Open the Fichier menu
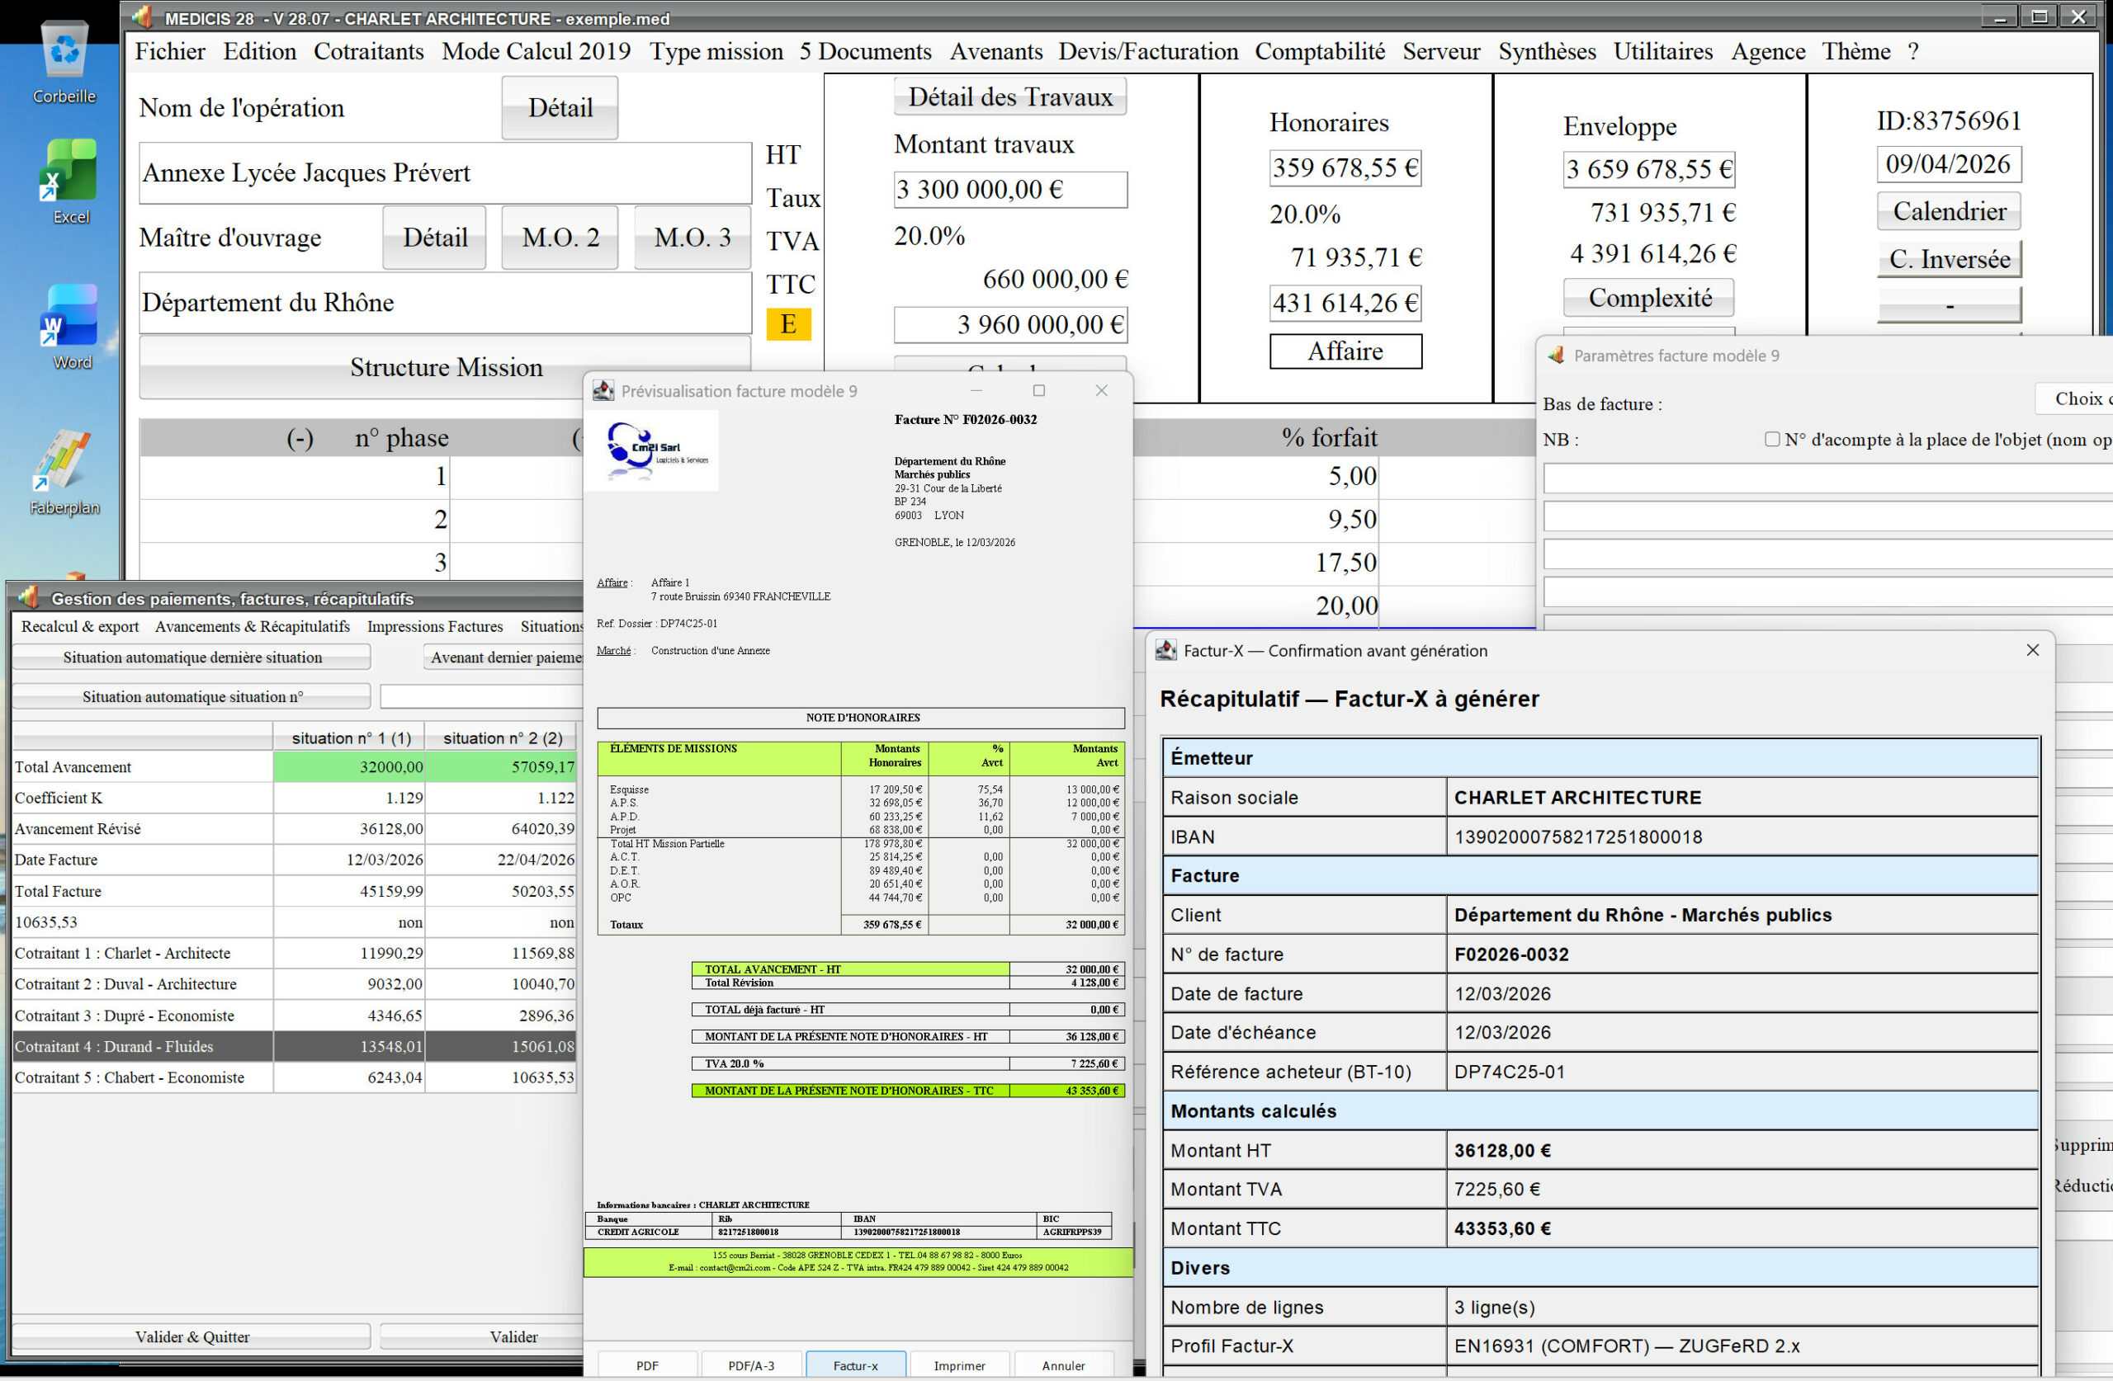Viewport: 2113px width, 1381px height. (169, 51)
